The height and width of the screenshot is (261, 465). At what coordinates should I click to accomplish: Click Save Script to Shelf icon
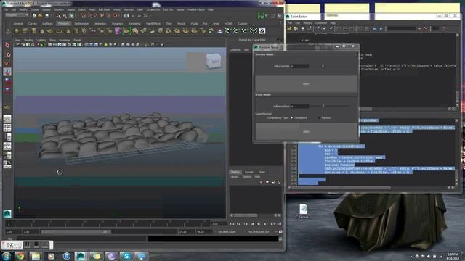pos(310,29)
